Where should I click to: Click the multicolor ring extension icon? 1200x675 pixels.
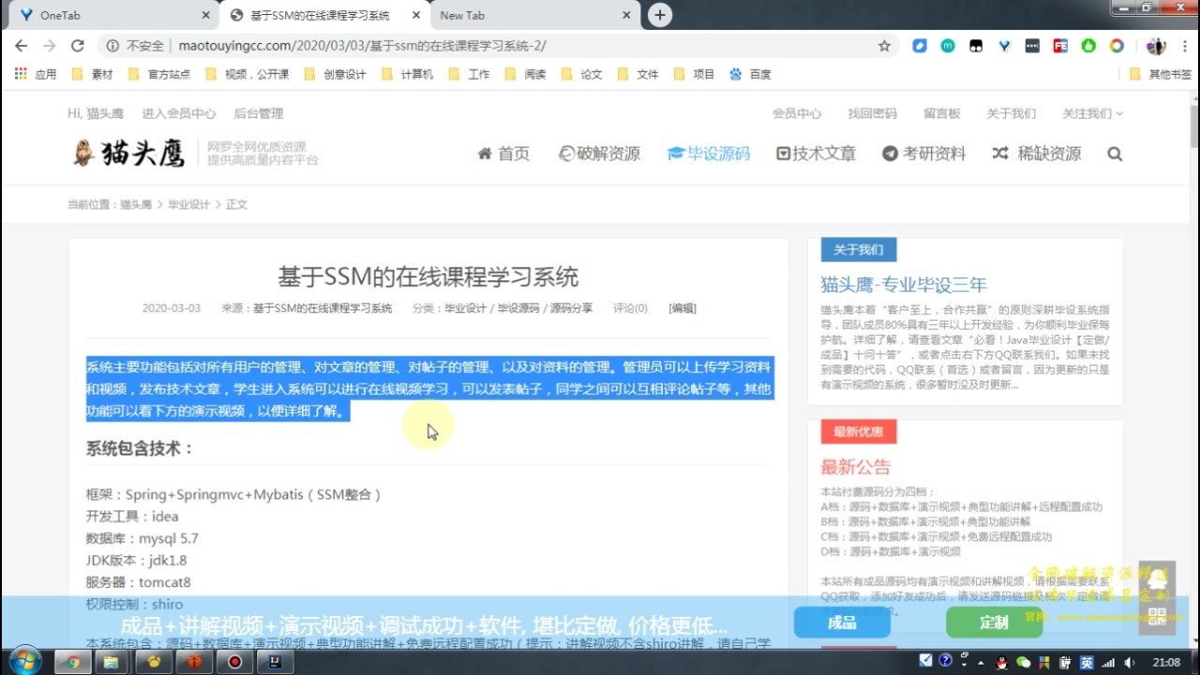click(x=1117, y=45)
